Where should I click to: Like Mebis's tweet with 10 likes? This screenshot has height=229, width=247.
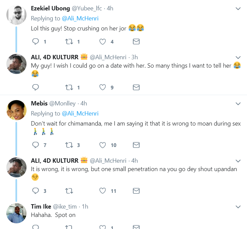tap(103, 145)
